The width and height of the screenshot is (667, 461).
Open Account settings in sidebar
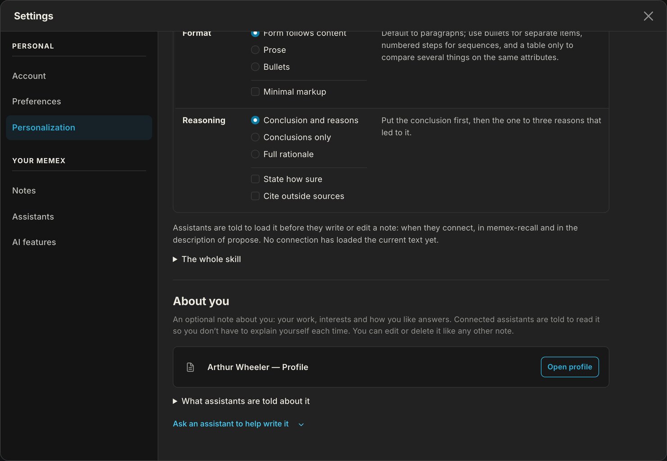click(x=79, y=76)
